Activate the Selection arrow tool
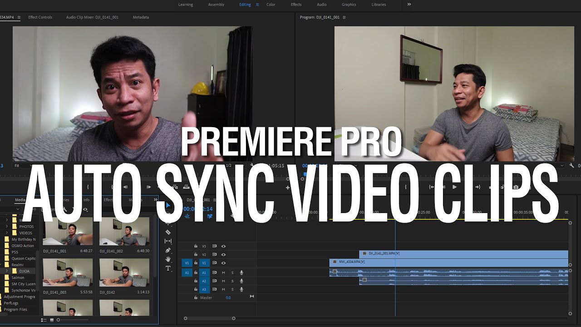This screenshot has width=581, height=327. (168, 205)
